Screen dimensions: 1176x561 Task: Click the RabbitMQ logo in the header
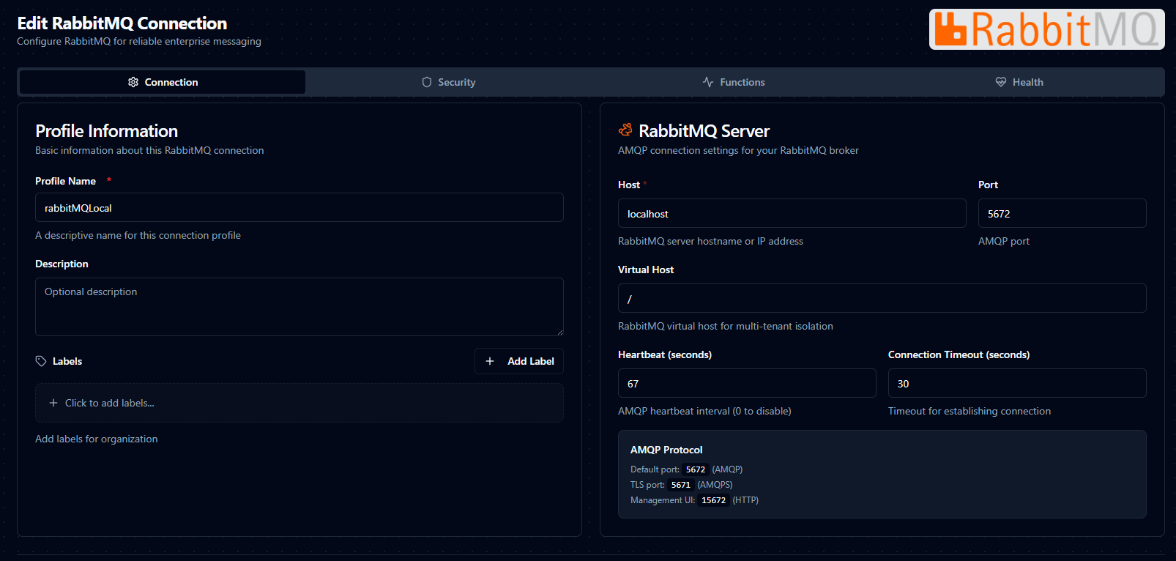click(1046, 29)
